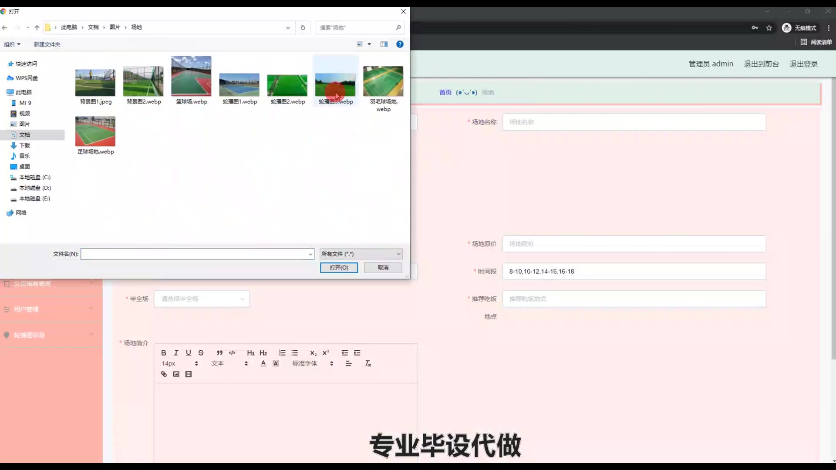Apply superscript formatting in the editor
Viewport: 836px width, 470px height.
(x=326, y=353)
